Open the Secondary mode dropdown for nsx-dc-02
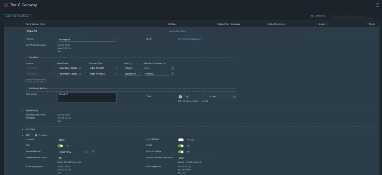This screenshot has width=382, height=175. [133, 74]
